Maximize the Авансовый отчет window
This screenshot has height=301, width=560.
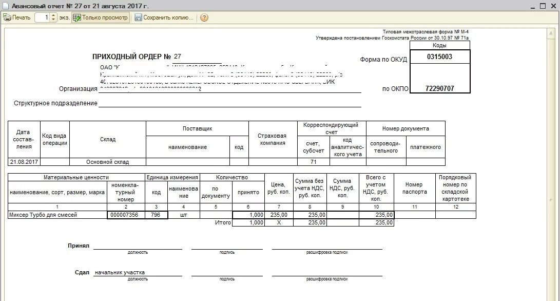pos(543,6)
